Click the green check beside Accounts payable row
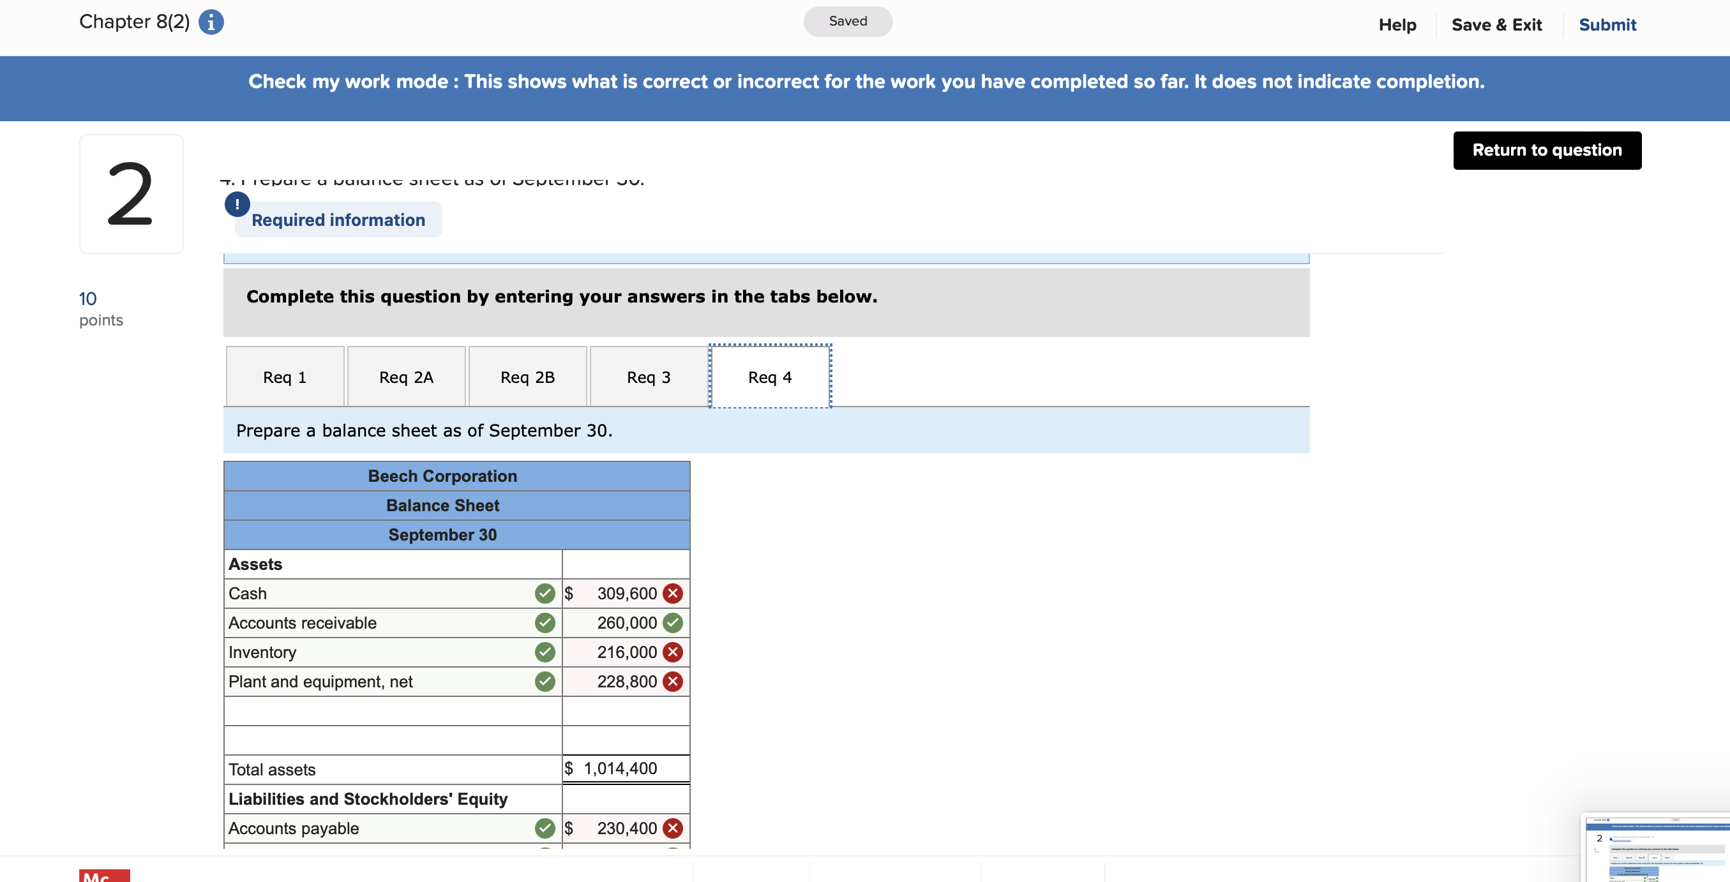1730x882 pixels. [x=544, y=828]
